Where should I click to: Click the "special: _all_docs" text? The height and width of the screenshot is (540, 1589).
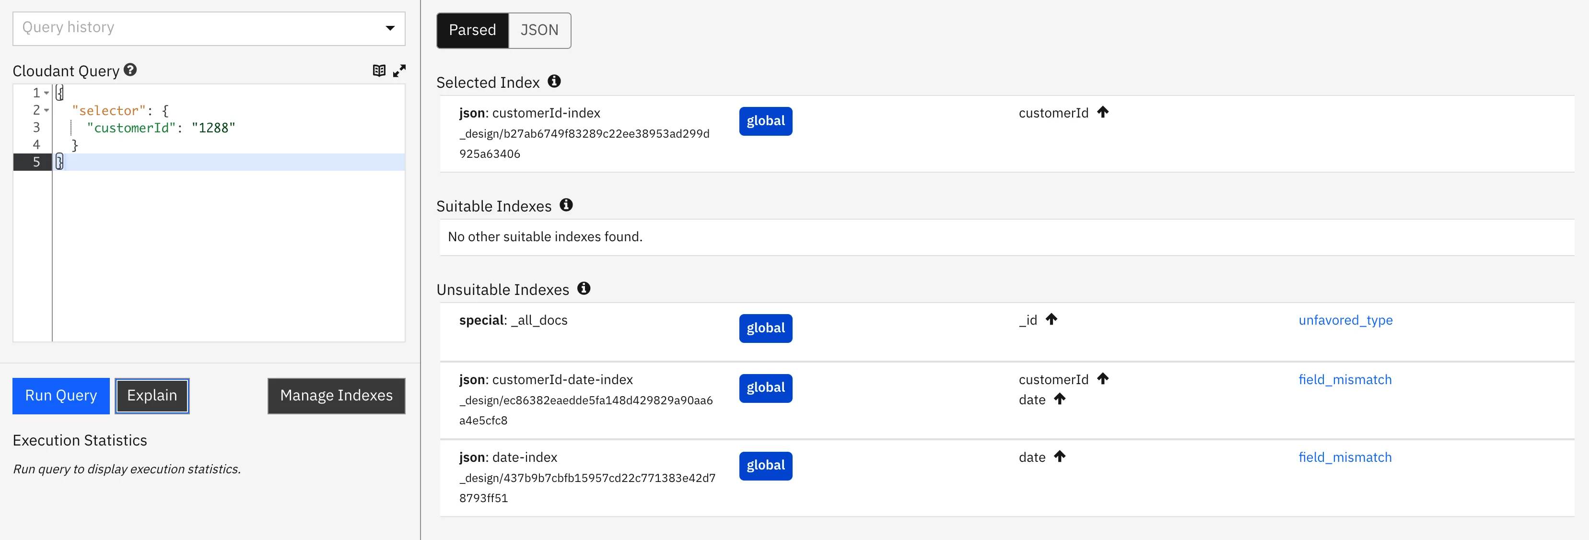[513, 320]
